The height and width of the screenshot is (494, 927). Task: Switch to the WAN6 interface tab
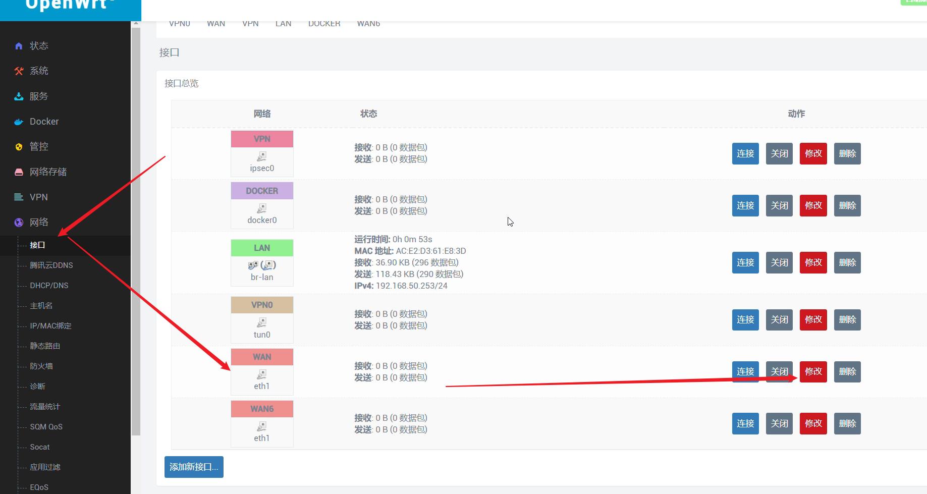point(368,24)
